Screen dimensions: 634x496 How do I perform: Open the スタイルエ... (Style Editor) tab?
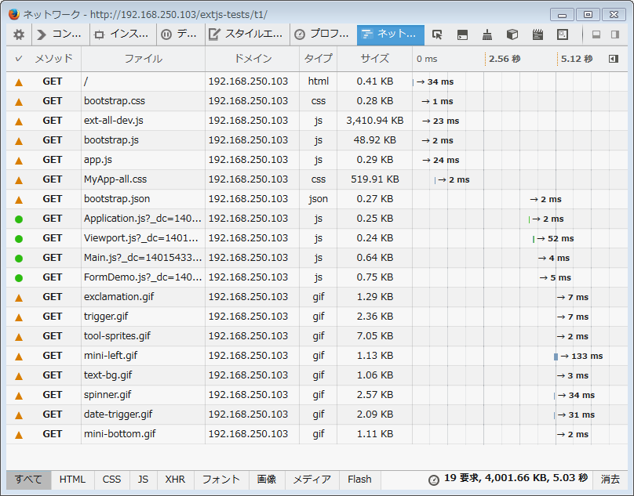(246, 34)
